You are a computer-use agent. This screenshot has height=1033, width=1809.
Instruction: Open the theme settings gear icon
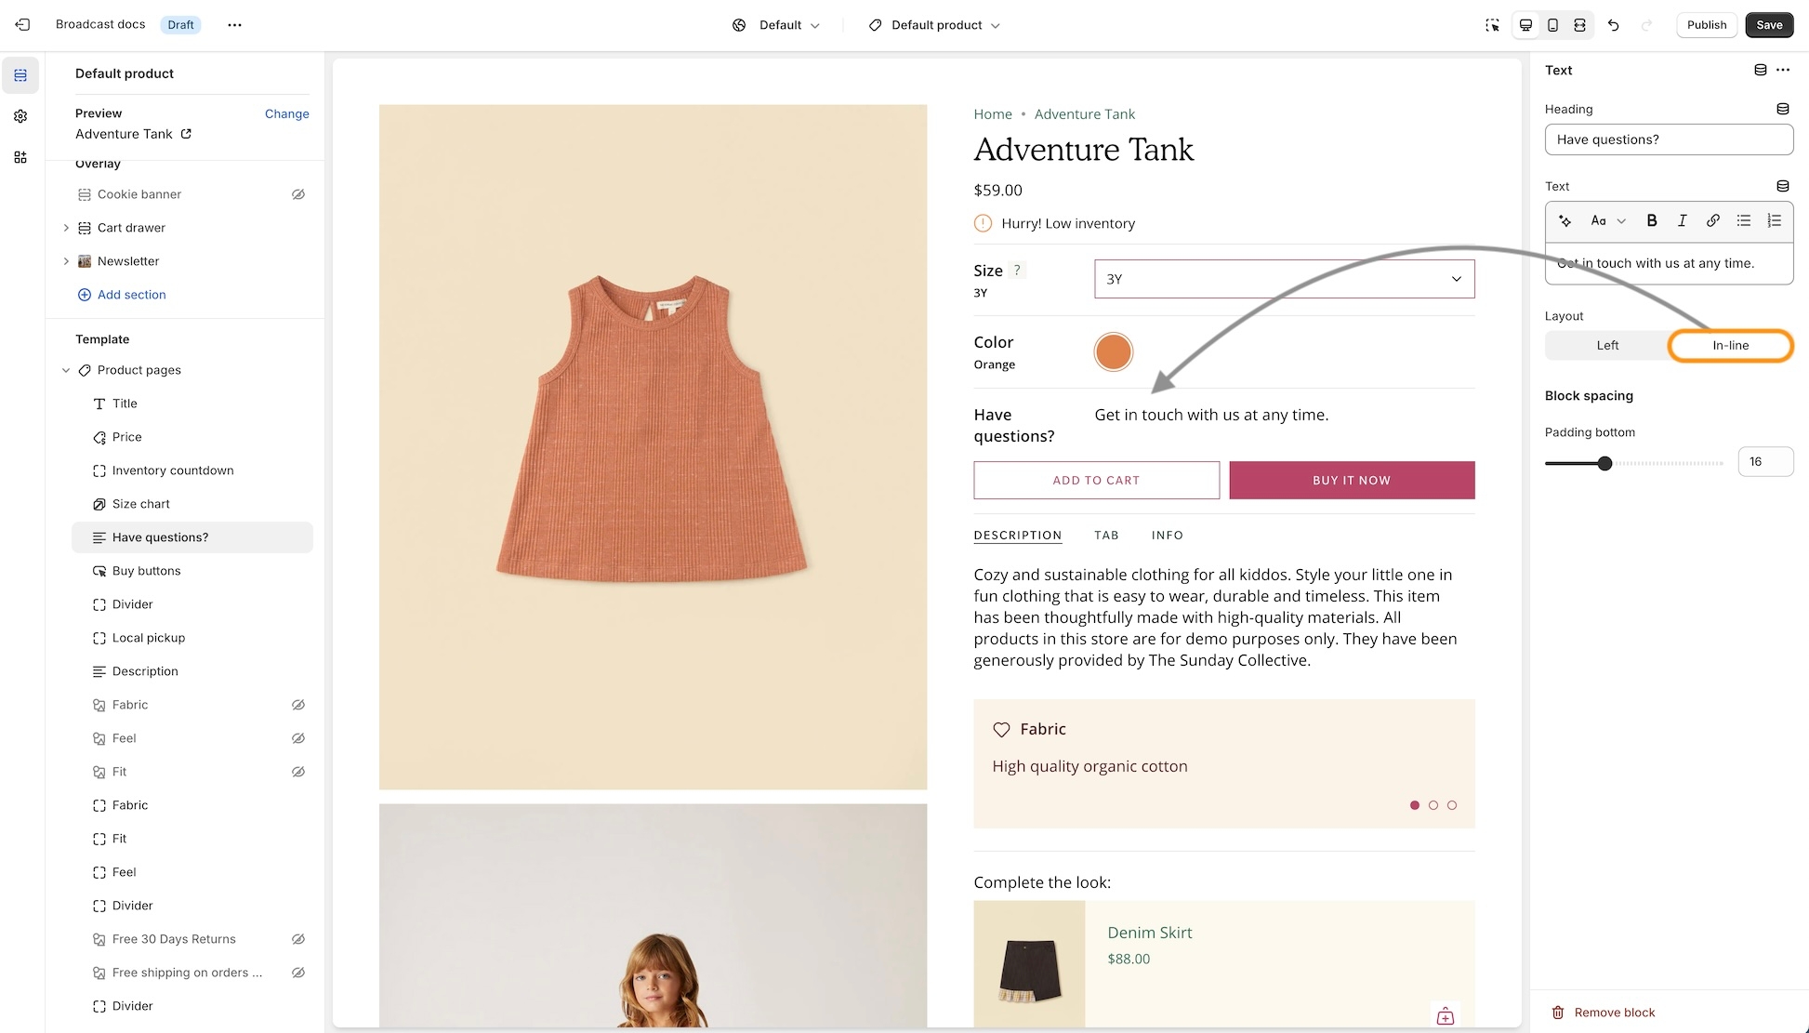(x=20, y=116)
